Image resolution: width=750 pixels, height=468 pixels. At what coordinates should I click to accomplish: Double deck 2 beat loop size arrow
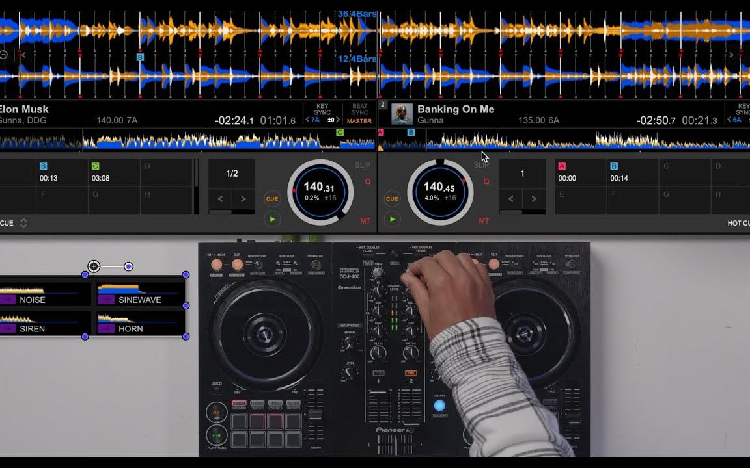coord(534,199)
